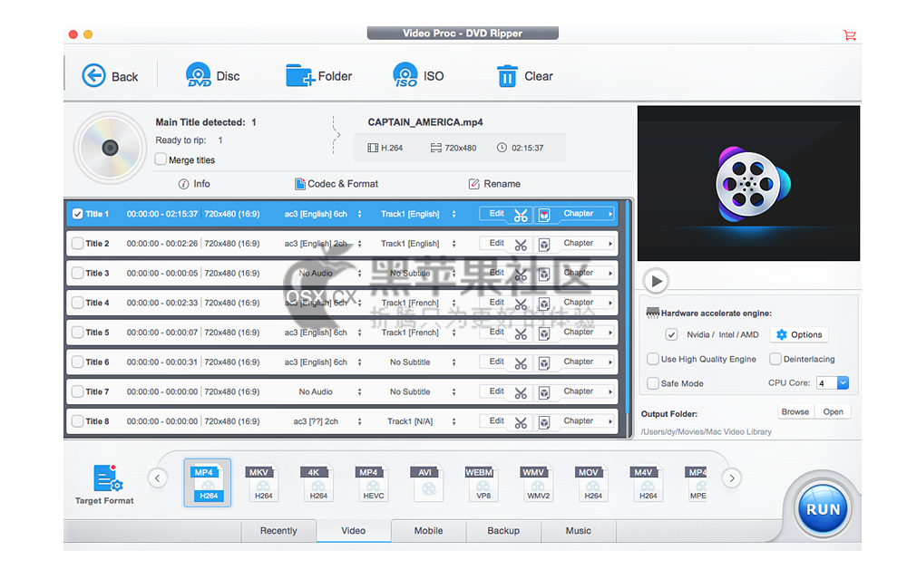Change Title 1 audio track selector
Screen dimensions: 907x579
360,215
